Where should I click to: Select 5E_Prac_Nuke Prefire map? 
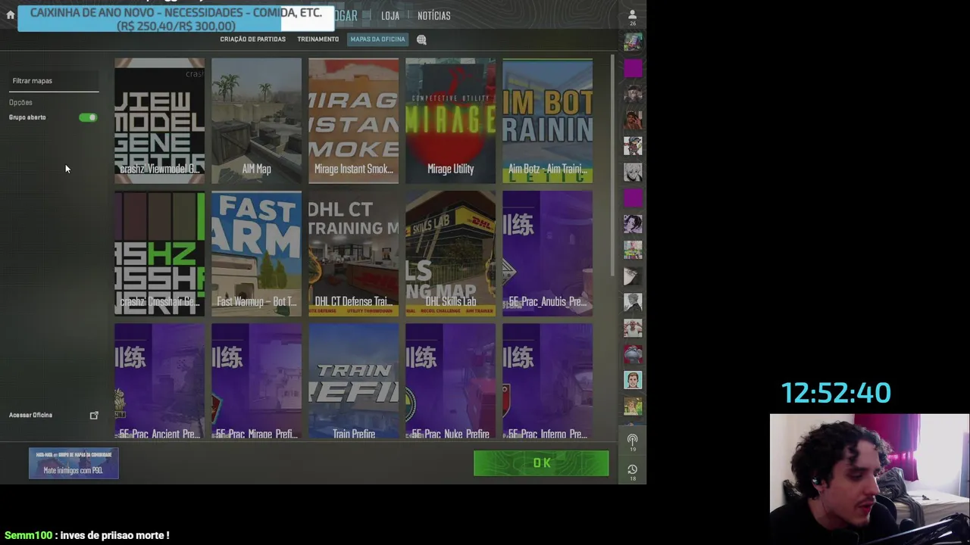[x=450, y=381]
